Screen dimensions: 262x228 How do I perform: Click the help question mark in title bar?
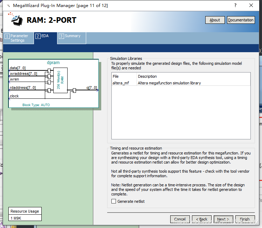[235, 5]
